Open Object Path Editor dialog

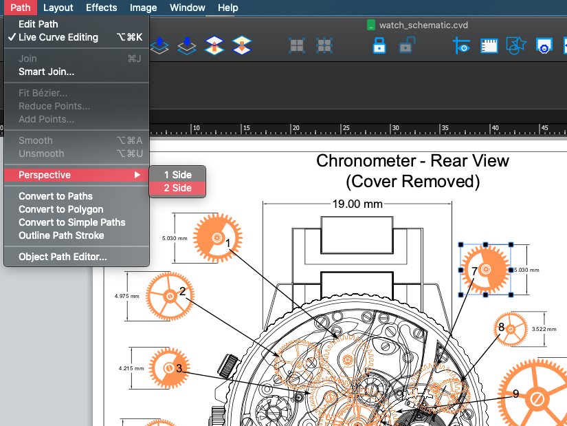[x=63, y=257]
